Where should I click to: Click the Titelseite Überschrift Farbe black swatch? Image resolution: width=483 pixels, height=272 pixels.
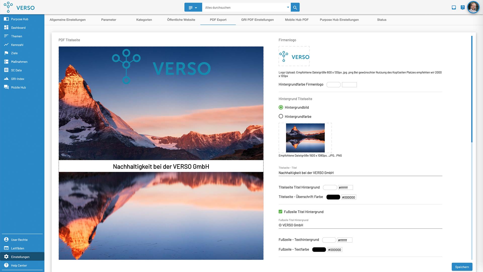[x=333, y=197]
